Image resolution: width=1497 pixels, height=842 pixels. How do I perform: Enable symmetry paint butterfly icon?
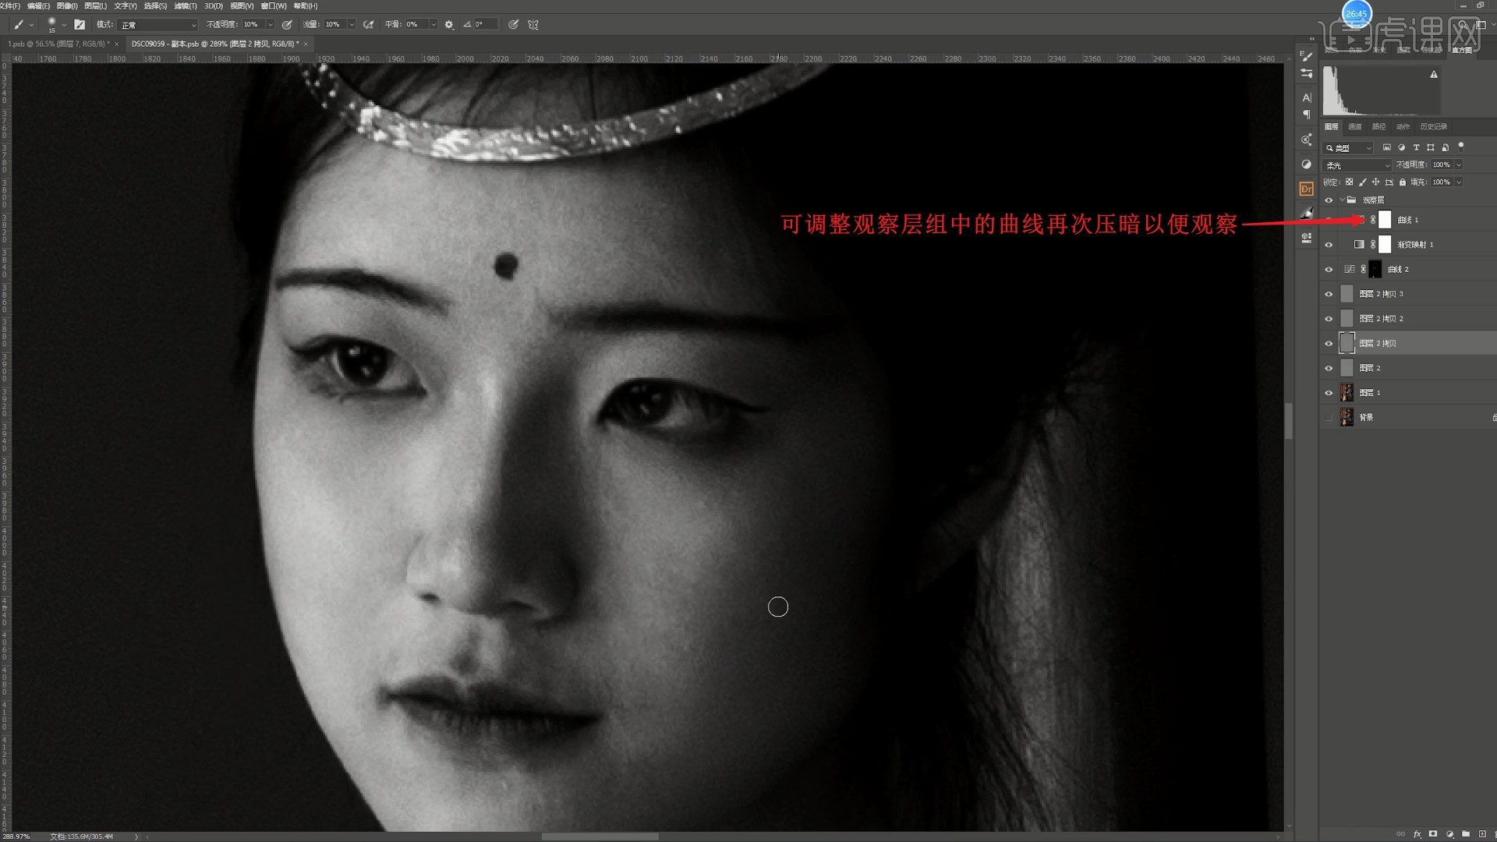pyautogui.click(x=533, y=25)
